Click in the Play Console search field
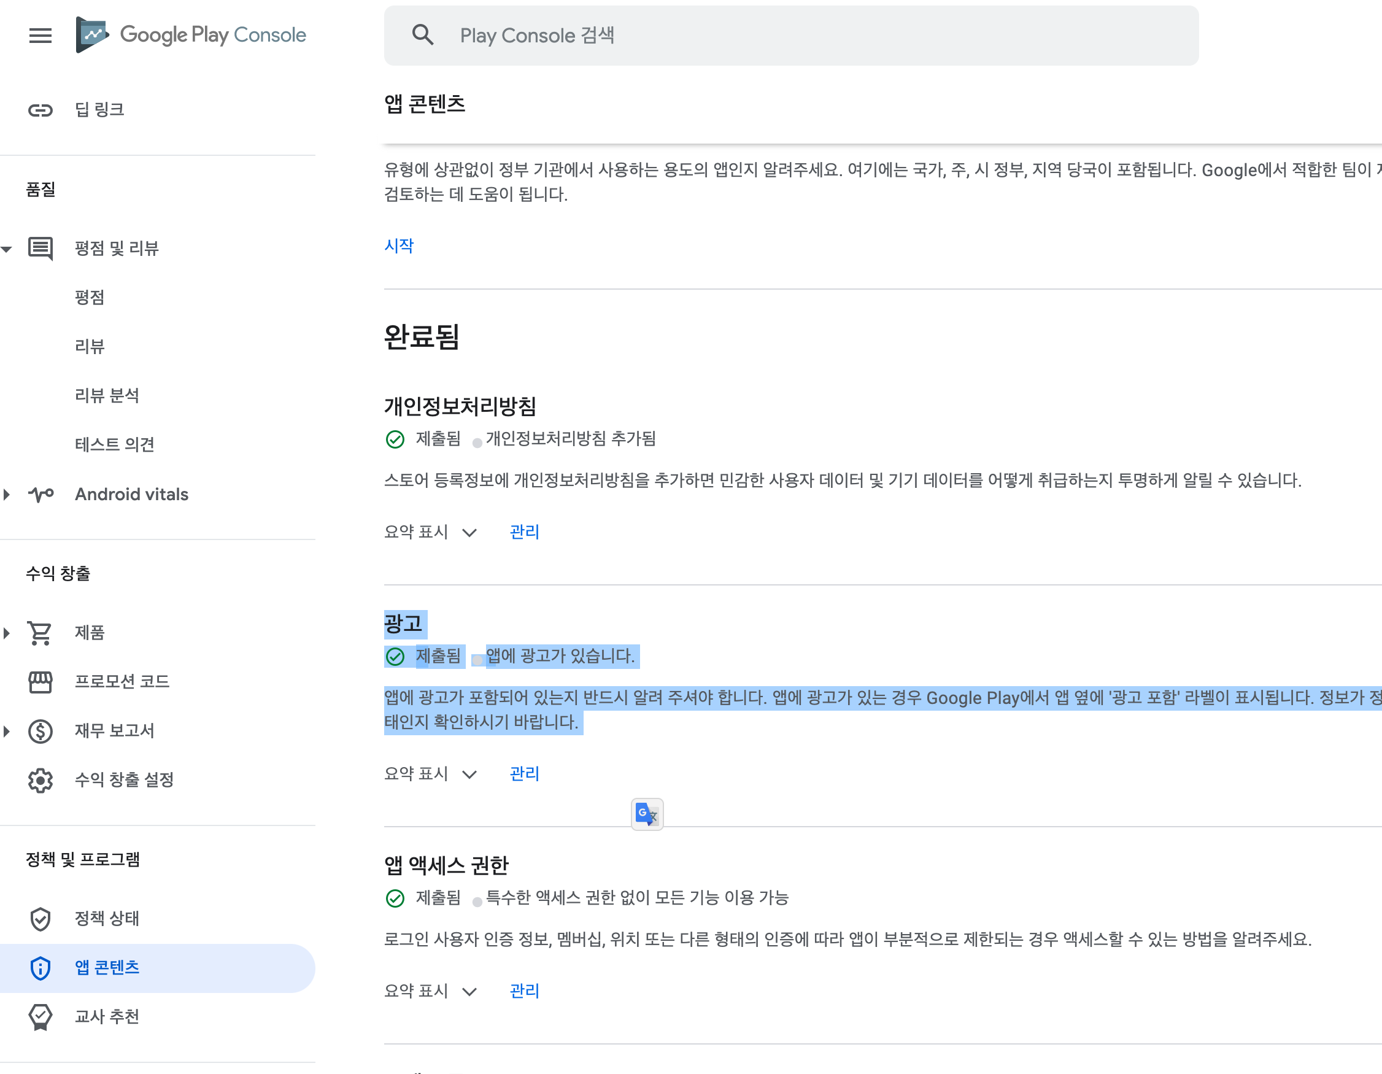 coord(791,36)
